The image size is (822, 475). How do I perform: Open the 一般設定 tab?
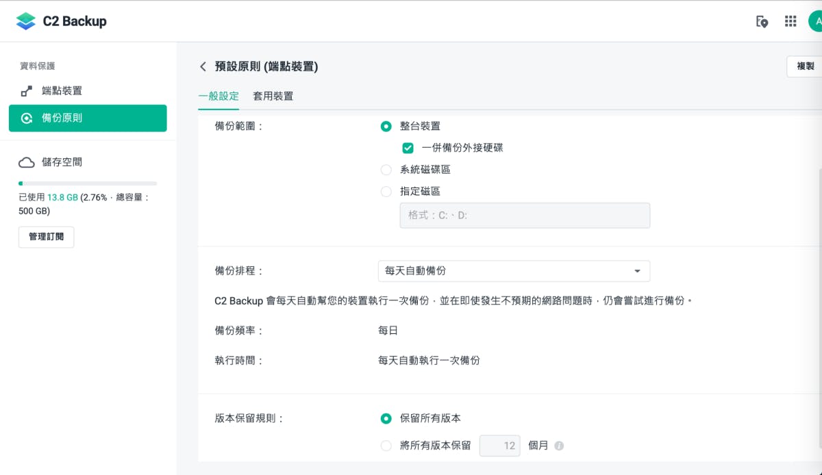219,96
